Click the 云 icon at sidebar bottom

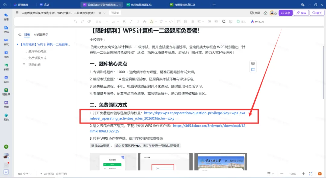point(6,172)
